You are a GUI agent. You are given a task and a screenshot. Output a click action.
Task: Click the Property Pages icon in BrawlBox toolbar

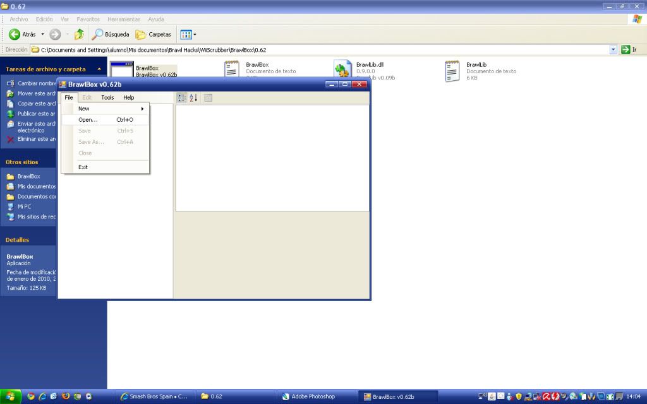208,98
